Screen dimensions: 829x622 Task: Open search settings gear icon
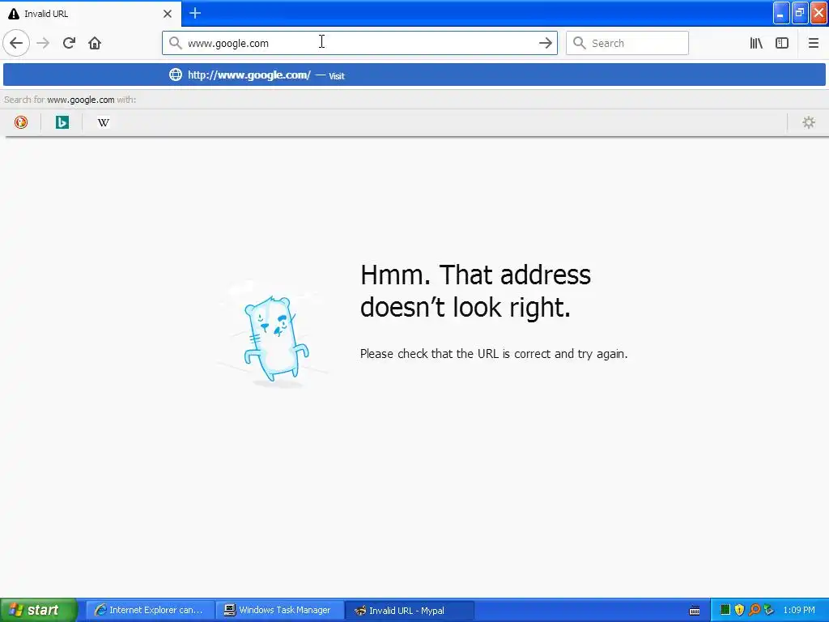tap(809, 123)
